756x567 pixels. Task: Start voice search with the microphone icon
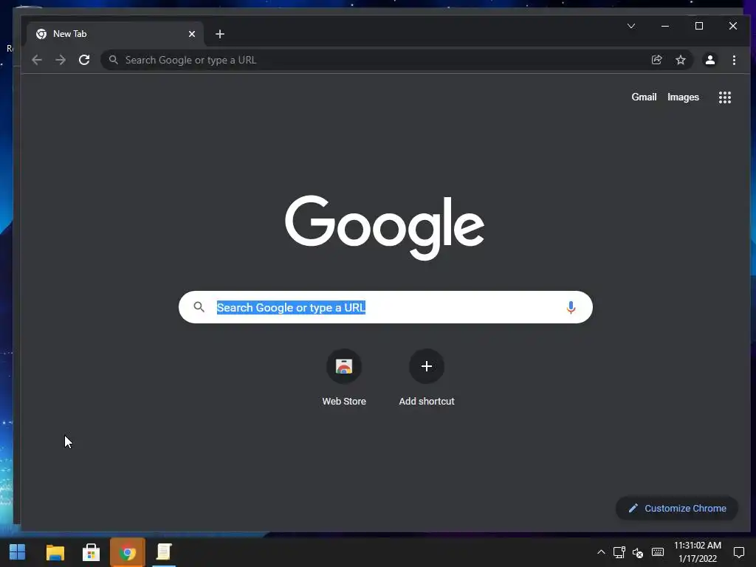coord(571,307)
